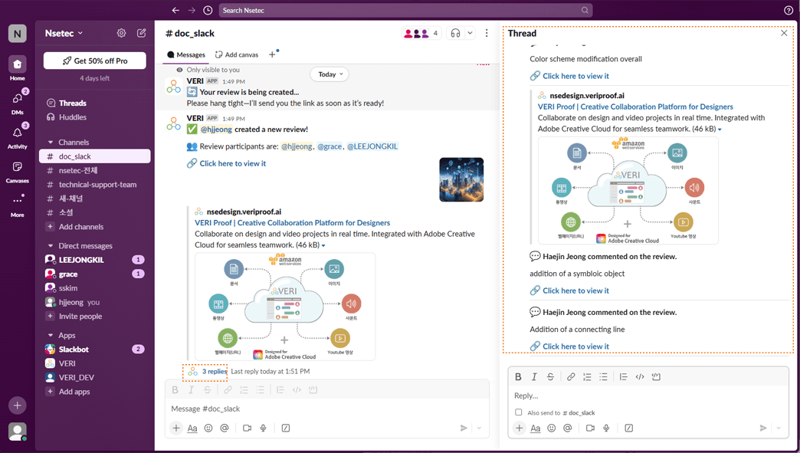The width and height of the screenshot is (800, 453).
Task: Open workspace settings gear icon
Action: coord(121,34)
